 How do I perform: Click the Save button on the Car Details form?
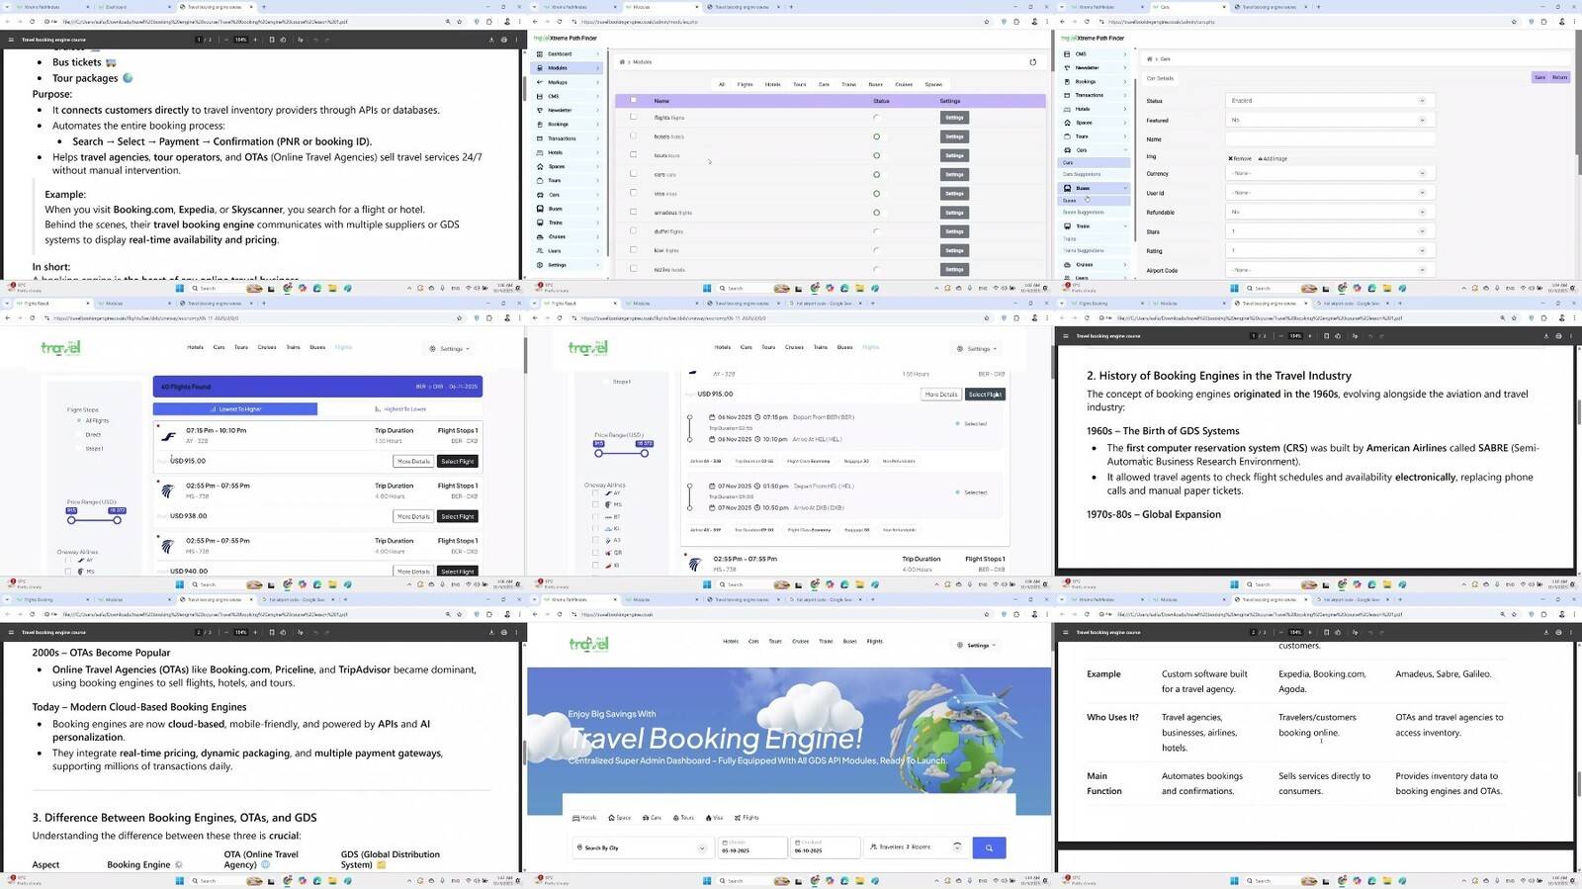tap(1539, 77)
